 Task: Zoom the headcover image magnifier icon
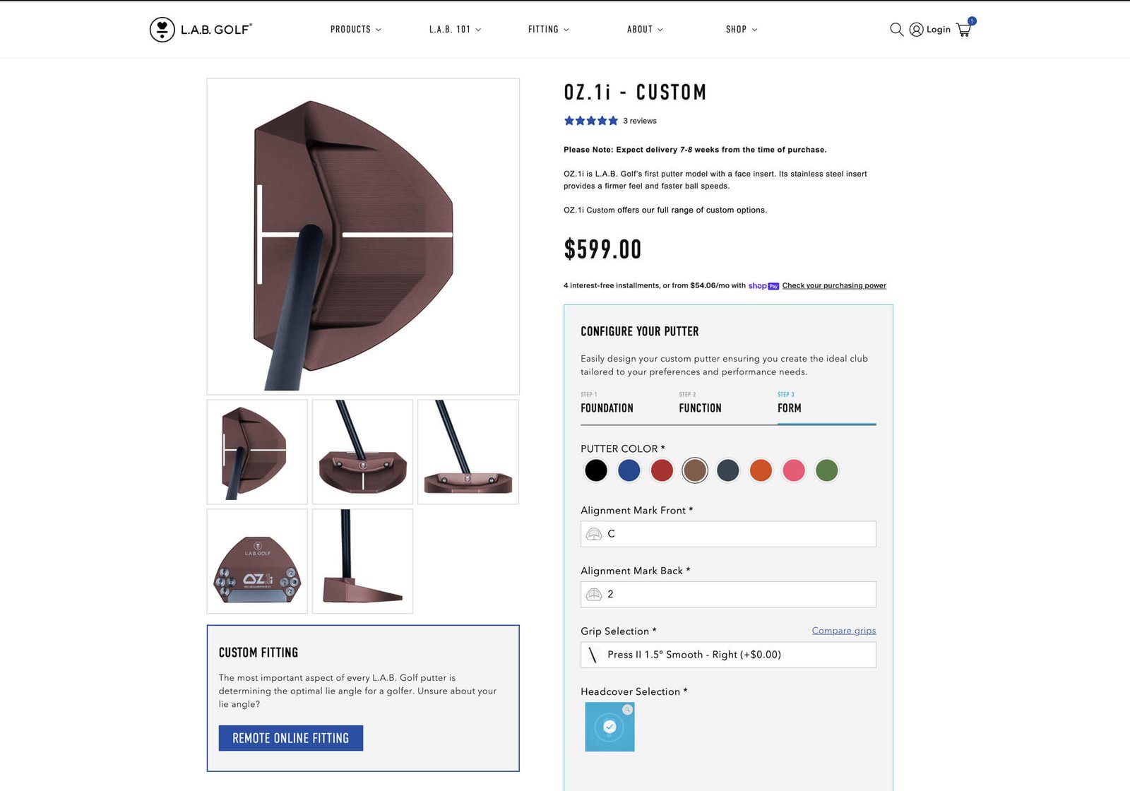627,709
